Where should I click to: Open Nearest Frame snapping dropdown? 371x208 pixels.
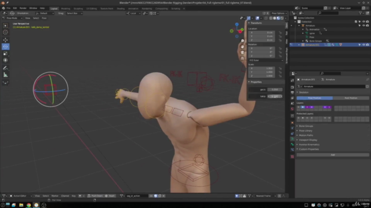pos(266,196)
